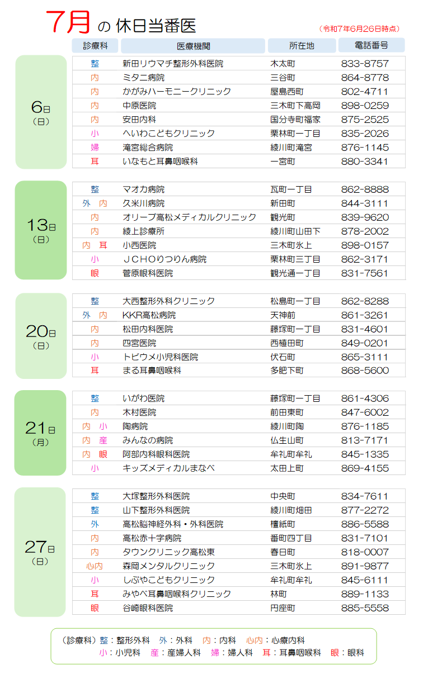Open 滝宮総合病院 entry
The image size is (423, 688).
pyautogui.click(x=148, y=148)
